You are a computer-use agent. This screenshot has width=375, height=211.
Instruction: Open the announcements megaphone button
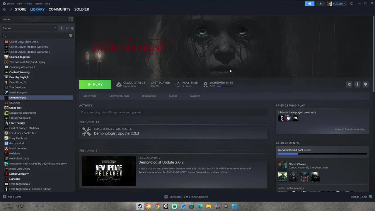310,4
